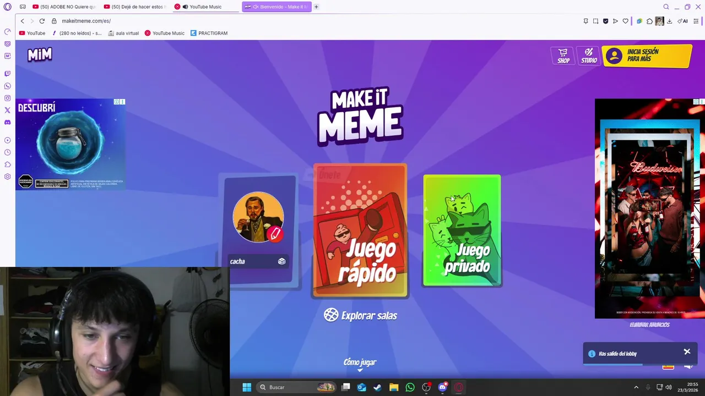The height and width of the screenshot is (396, 705).
Task: Open the WhatsApp sidebar icon
Action: [7, 86]
